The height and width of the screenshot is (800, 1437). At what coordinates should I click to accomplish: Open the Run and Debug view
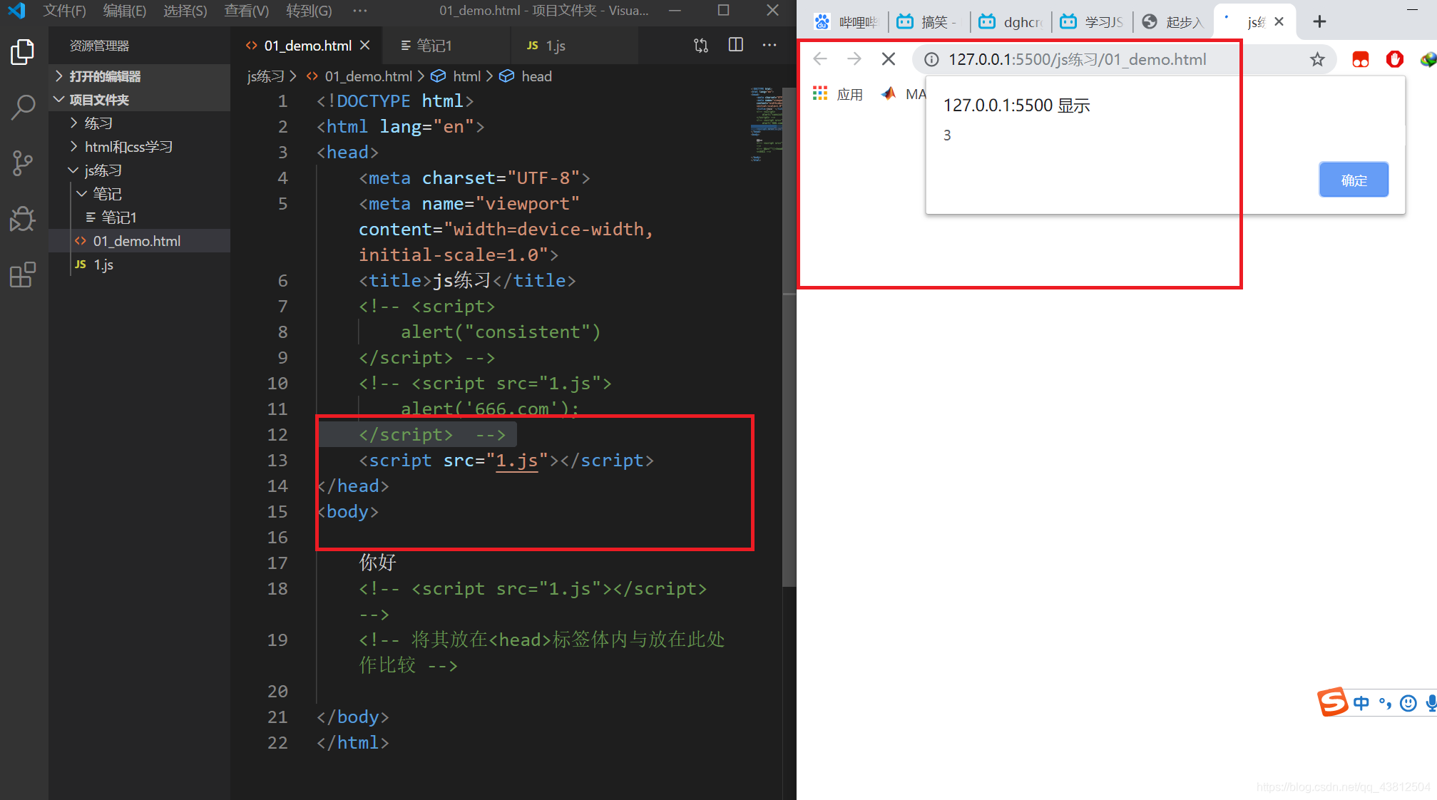23,219
